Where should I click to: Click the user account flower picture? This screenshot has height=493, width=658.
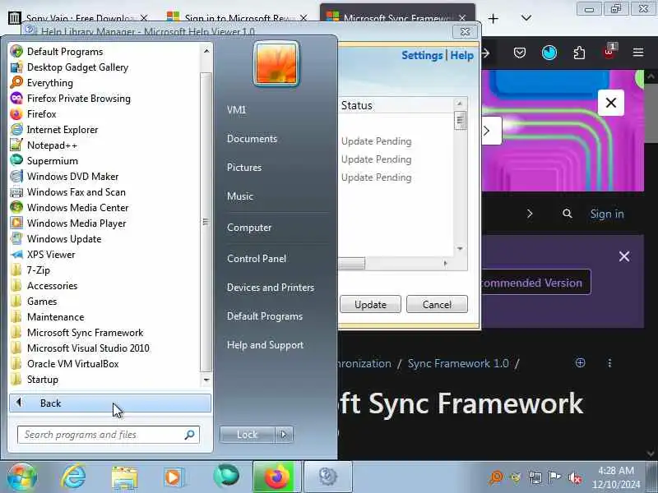(x=276, y=64)
